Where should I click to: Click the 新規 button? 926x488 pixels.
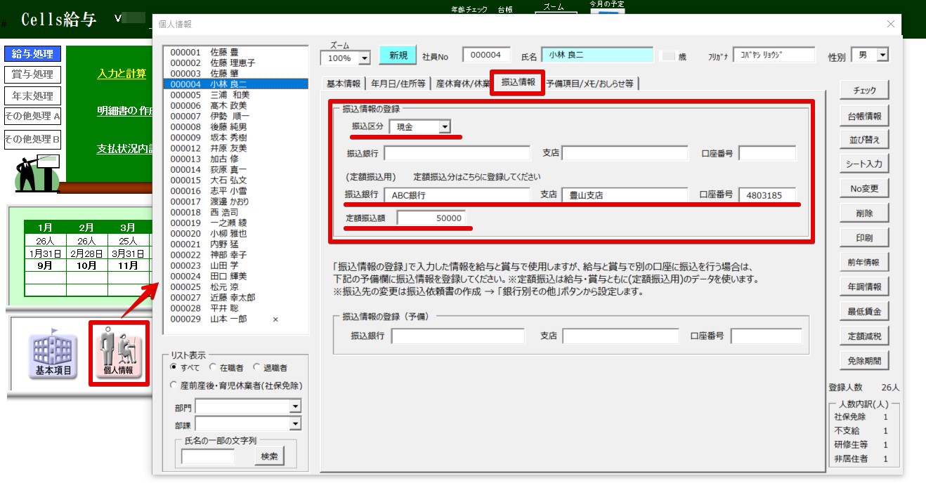[x=398, y=55]
